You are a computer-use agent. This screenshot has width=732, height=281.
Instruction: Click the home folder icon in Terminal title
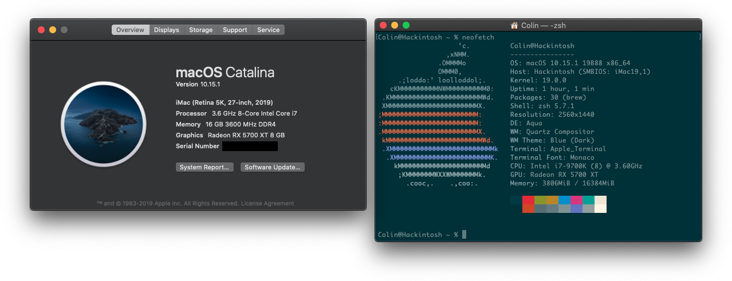[514, 25]
